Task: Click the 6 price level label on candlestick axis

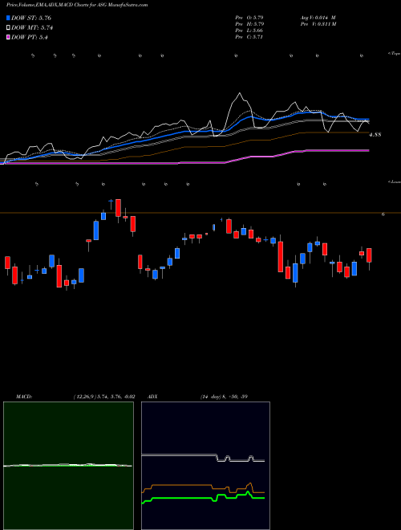Action: tap(383, 214)
